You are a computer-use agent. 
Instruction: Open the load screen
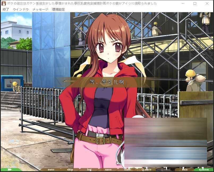(x=127, y=169)
